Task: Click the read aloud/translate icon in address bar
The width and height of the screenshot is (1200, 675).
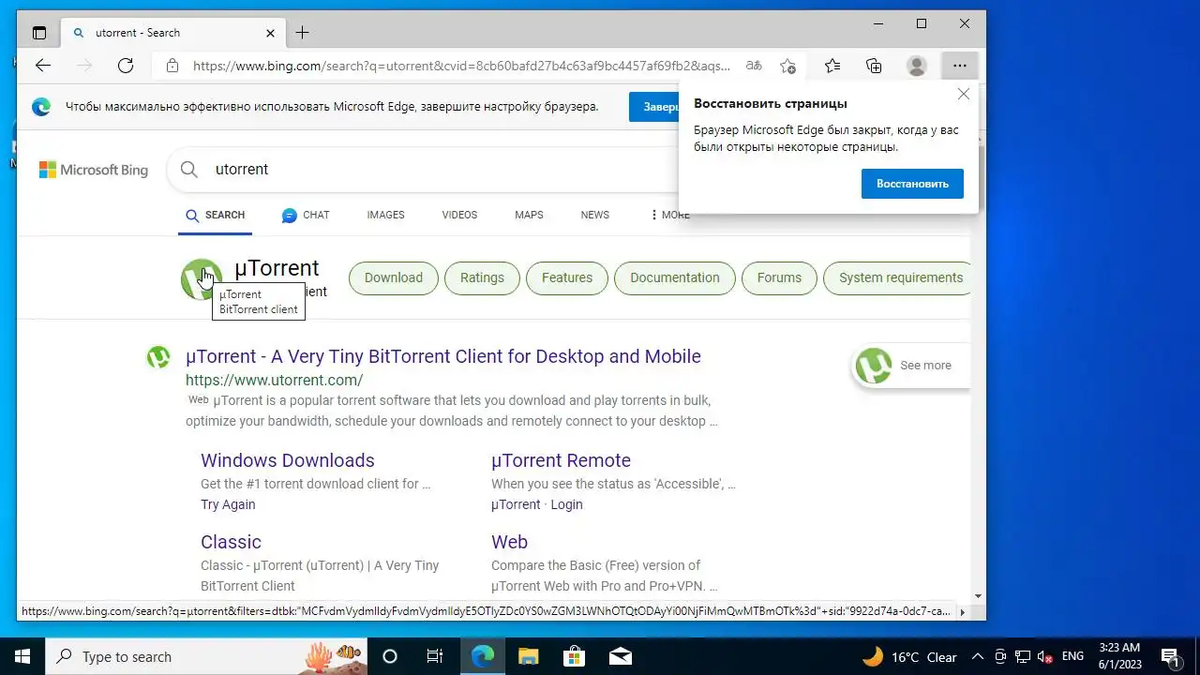Action: pos(754,66)
